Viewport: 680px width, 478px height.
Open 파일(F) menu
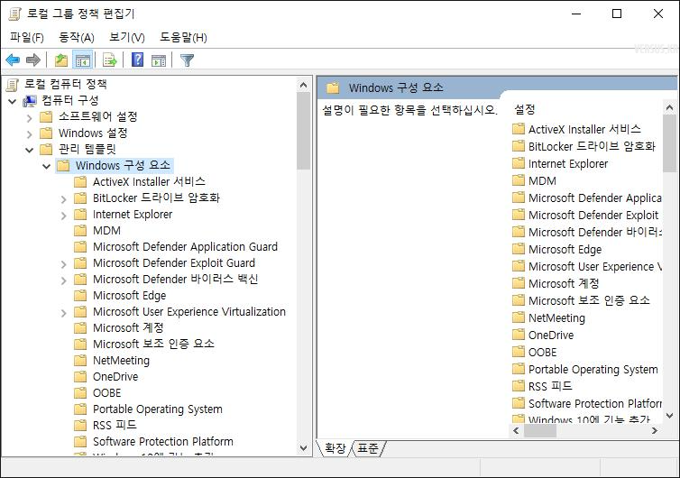click(27, 37)
